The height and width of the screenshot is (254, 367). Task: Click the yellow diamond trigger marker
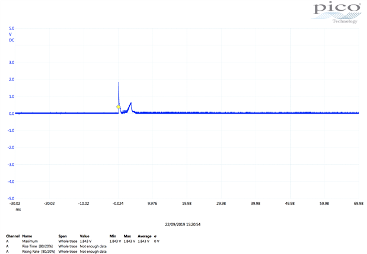(119, 107)
